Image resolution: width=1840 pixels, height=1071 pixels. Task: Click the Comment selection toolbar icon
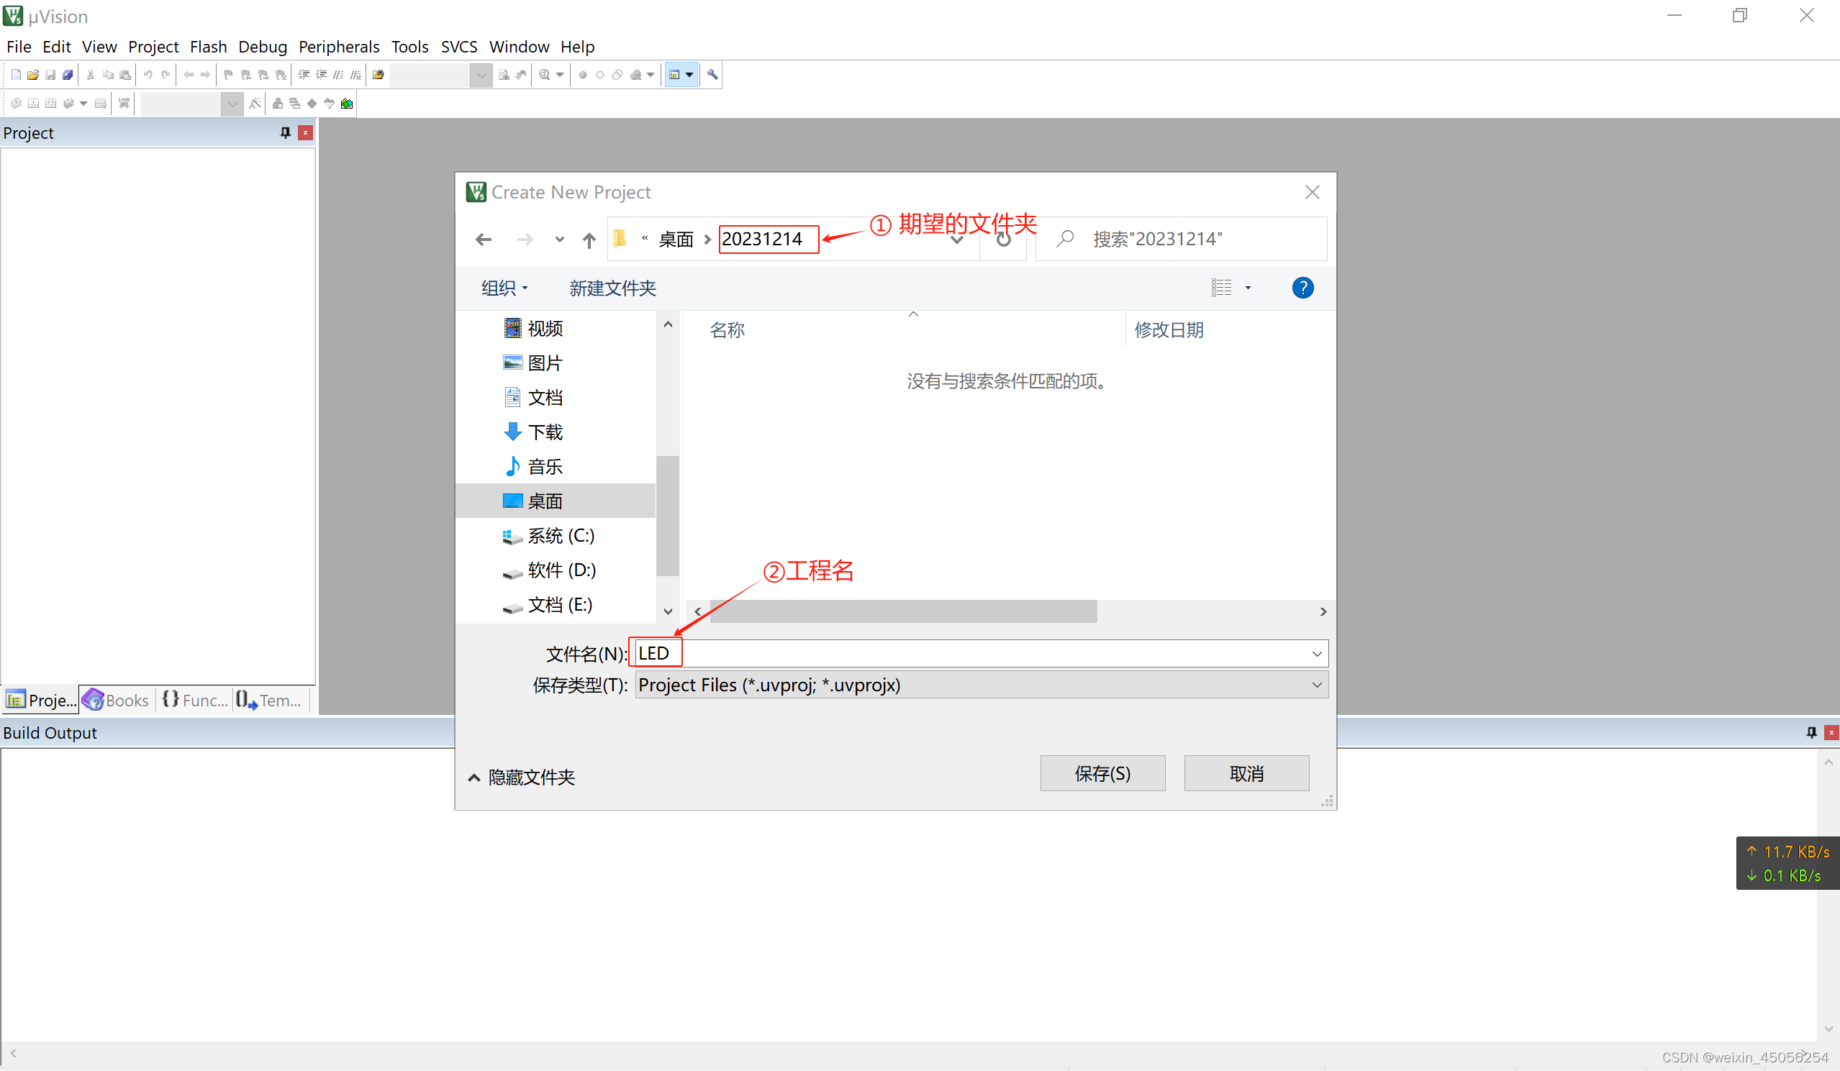(339, 75)
